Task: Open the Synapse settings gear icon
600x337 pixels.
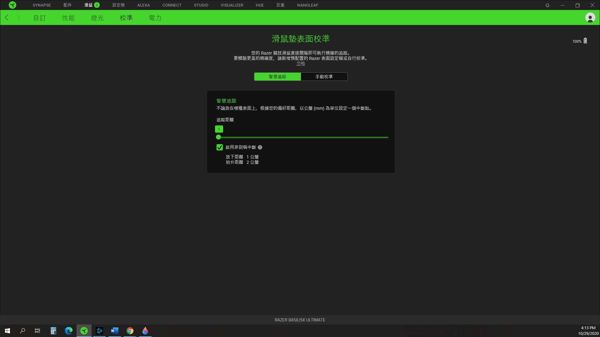Action: (x=547, y=5)
